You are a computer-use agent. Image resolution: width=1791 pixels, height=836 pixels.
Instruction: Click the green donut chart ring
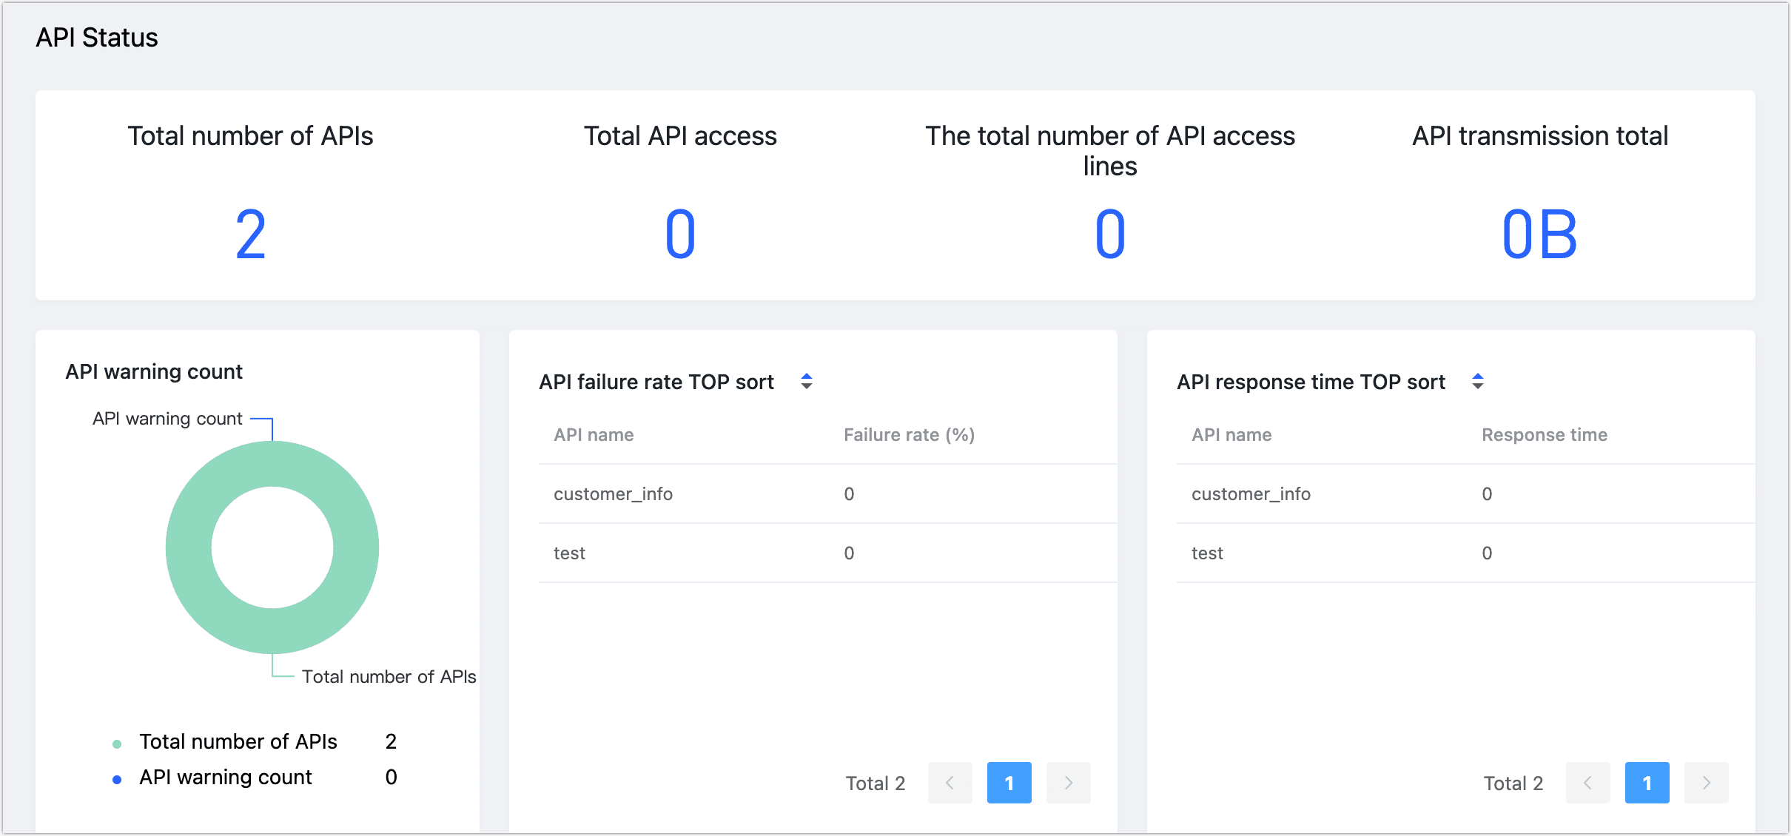click(189, 547)
